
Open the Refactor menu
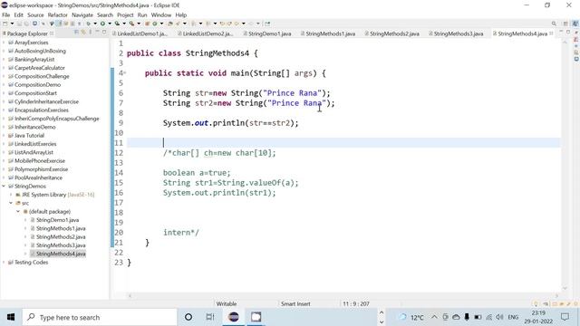[58, 14]
